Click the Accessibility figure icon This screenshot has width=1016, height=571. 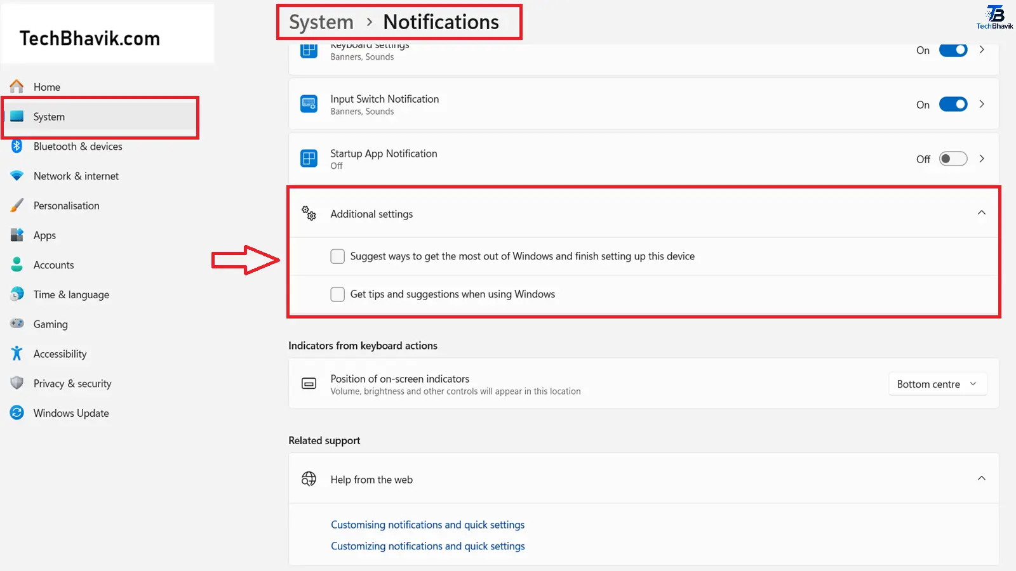pyautogui.click(x=17, y=353)
